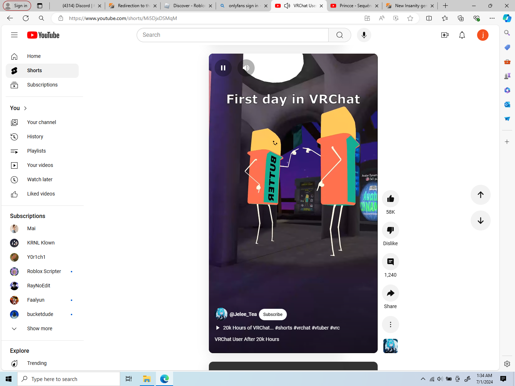
Task: Open the Faalyun channel
Action: pyautogui.click(x=42, y=300)
